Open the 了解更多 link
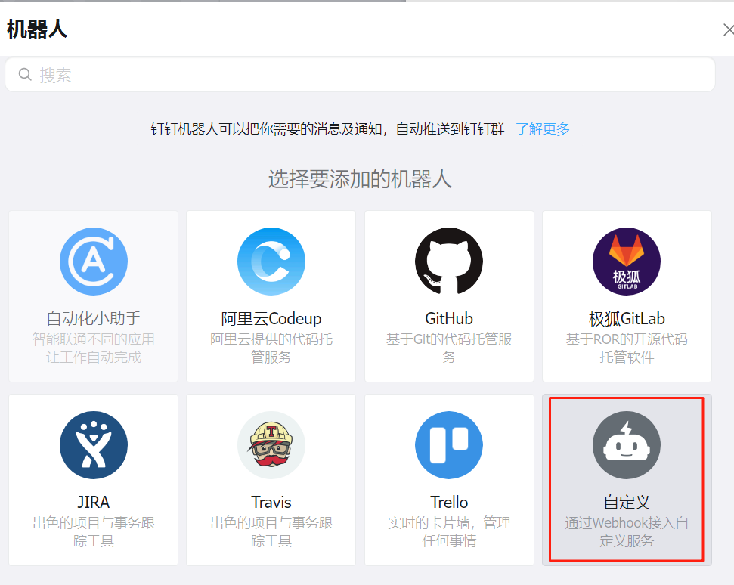 coord(543,129)
